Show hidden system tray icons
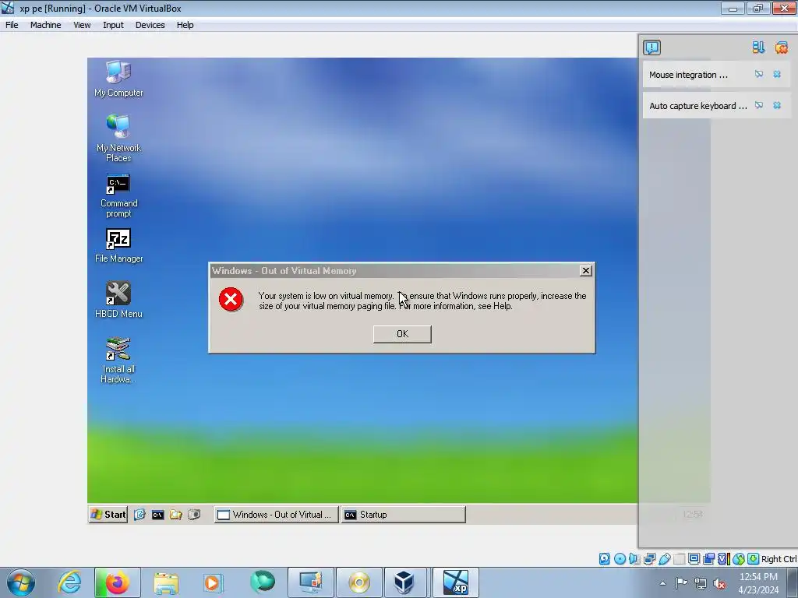Viewport: 798px width, 598px height. (662, 583)
